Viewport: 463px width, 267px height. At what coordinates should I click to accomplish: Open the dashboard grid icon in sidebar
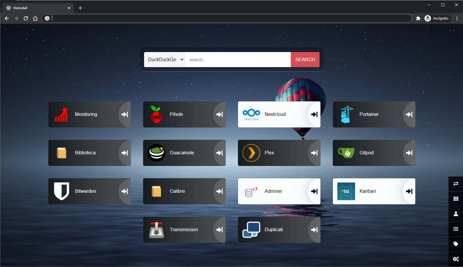tap(456, 199)
